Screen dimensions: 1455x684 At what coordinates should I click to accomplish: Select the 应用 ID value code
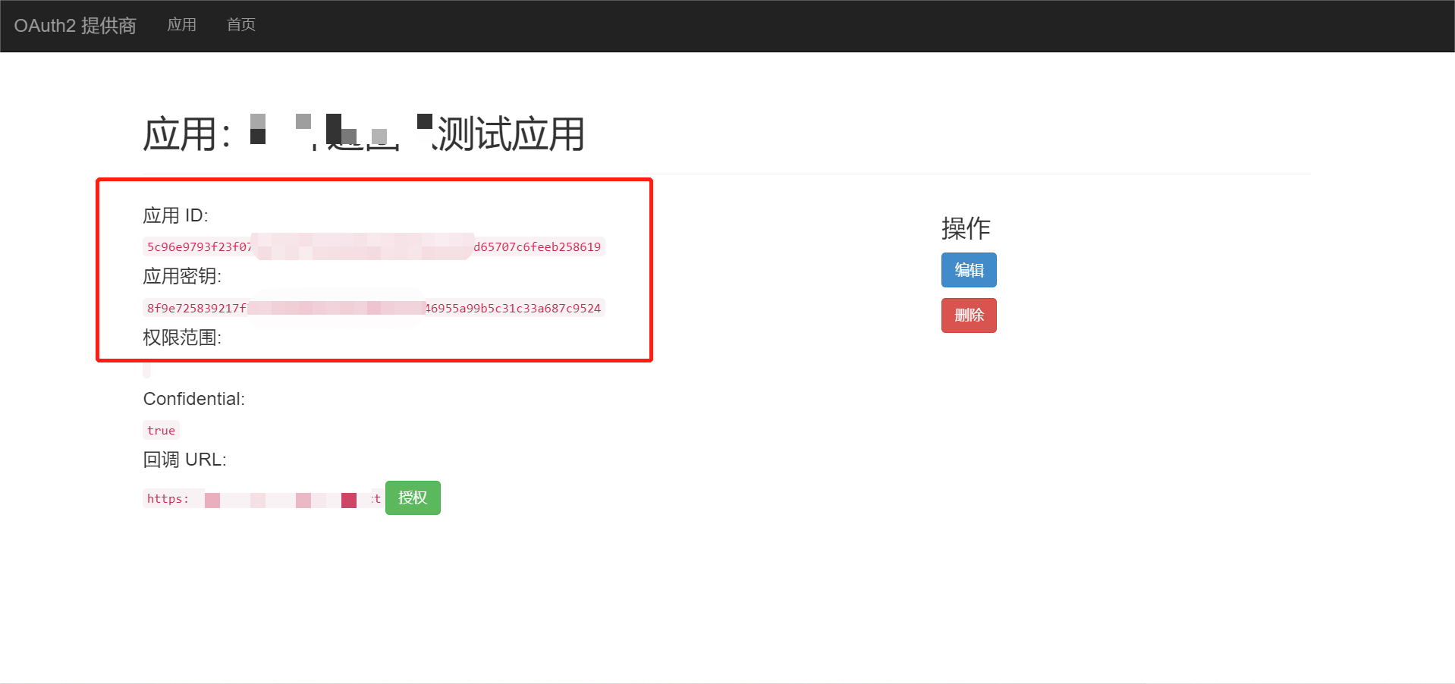[374, 246]
